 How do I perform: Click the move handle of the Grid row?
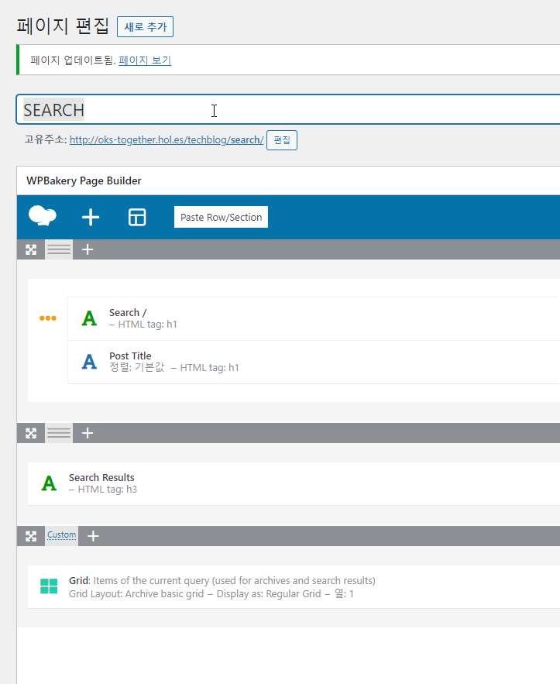click(31, 536)
